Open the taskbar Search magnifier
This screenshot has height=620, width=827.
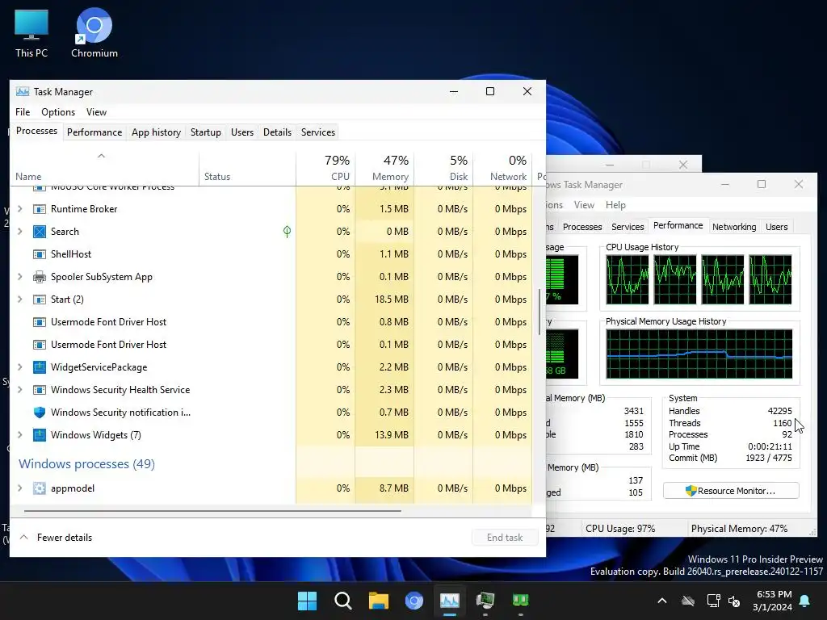click(x=342, y=601)
